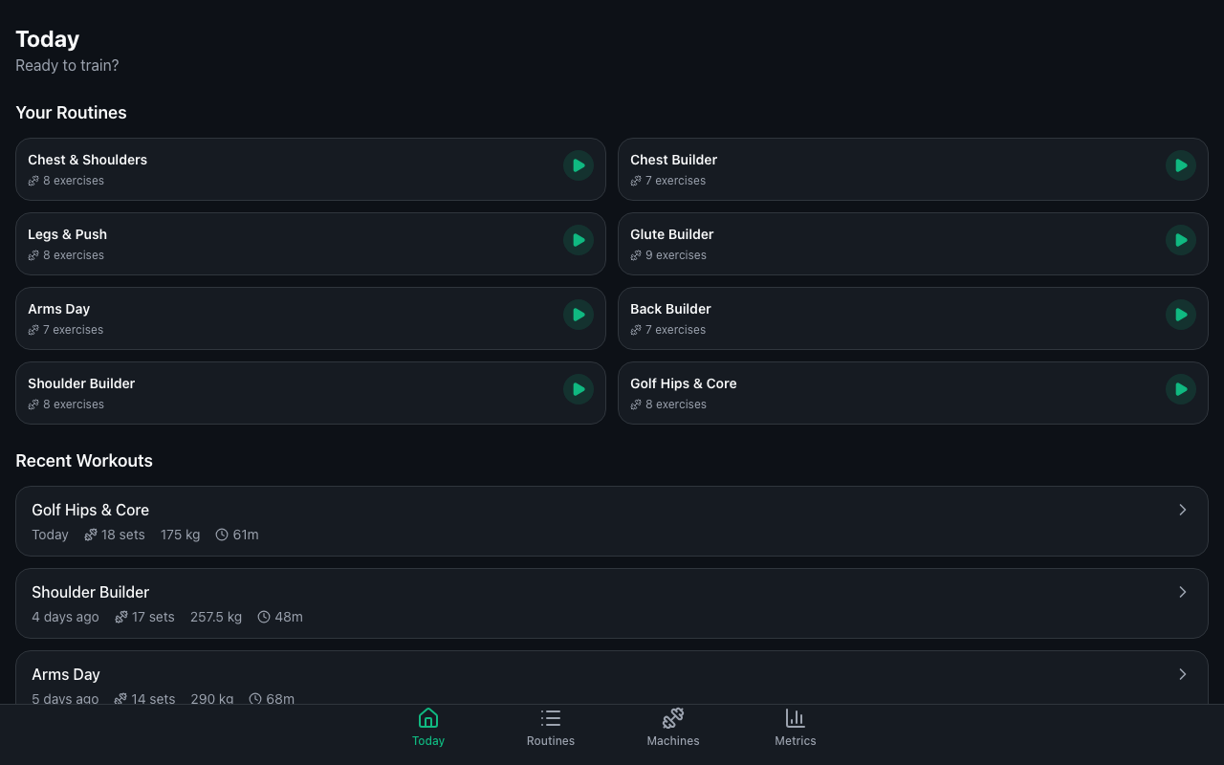Begin the Arms Day routine
Image resolution: width=1224 pixels, height=765 pixels.
(x=578, y=315)
